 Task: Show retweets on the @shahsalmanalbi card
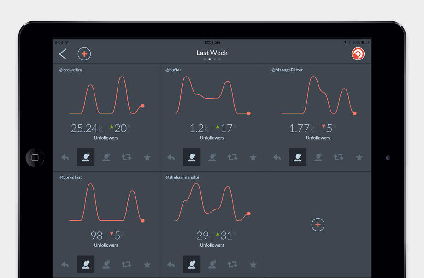coord(233,265)
